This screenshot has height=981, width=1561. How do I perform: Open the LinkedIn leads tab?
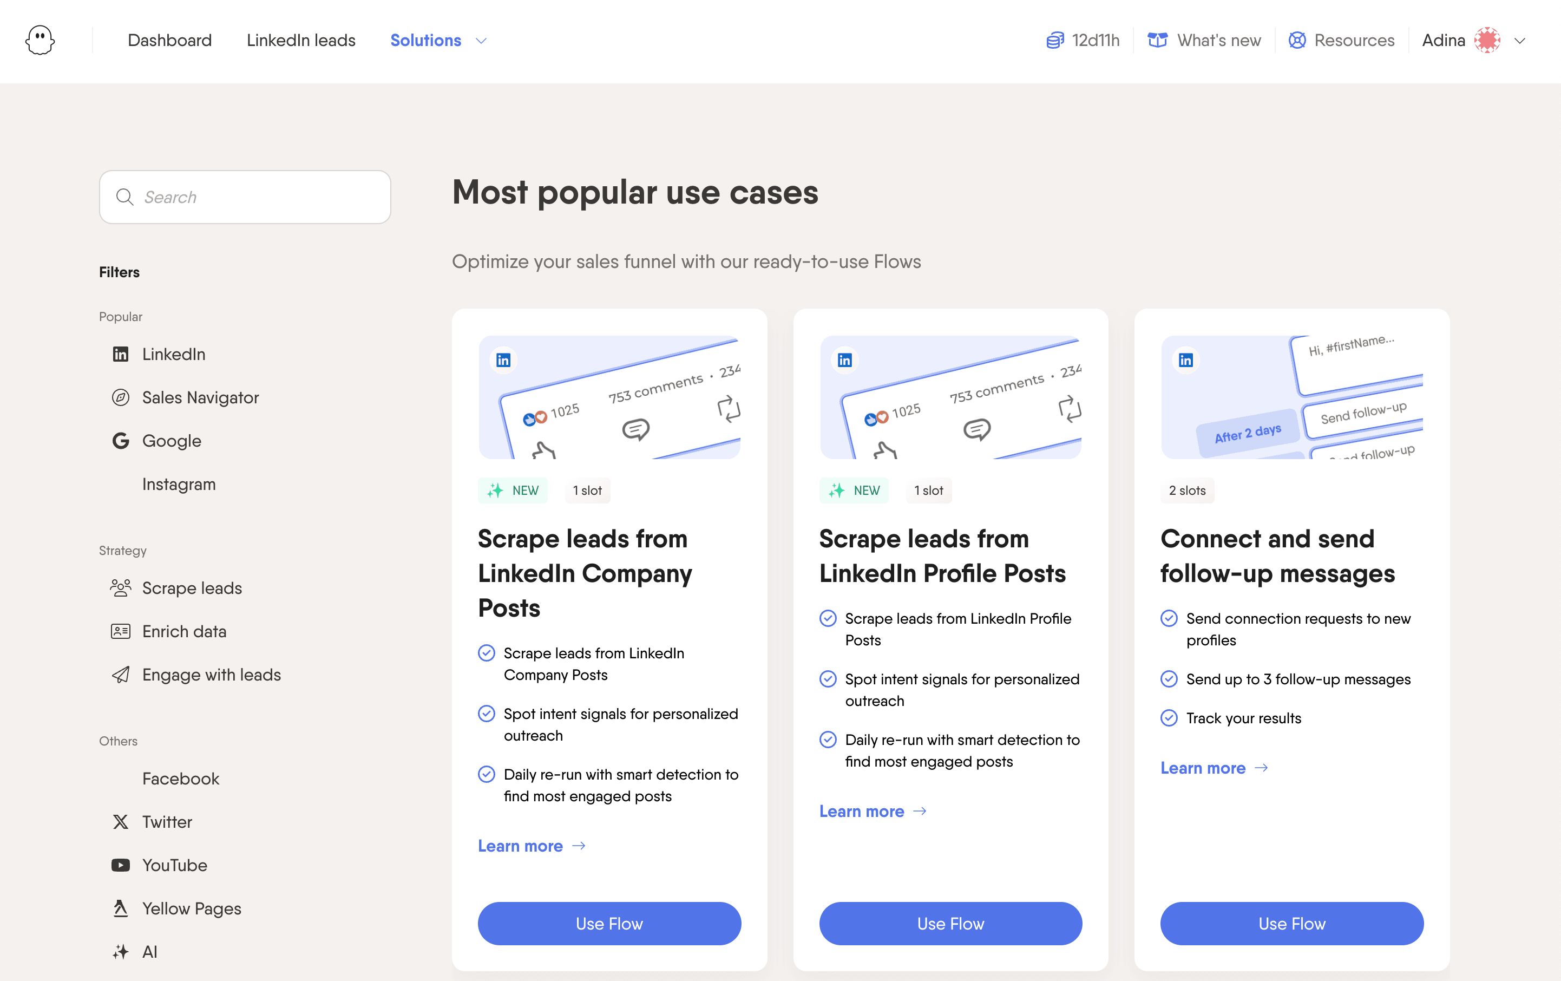[301, 40]
